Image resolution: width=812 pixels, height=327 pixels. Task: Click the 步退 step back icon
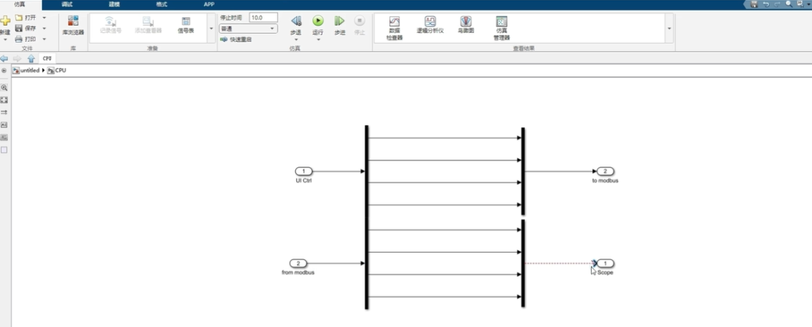tap(295, 21)
